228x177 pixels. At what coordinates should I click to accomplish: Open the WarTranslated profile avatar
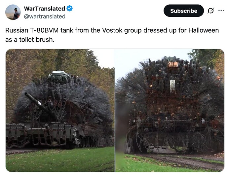coord(13,12)
